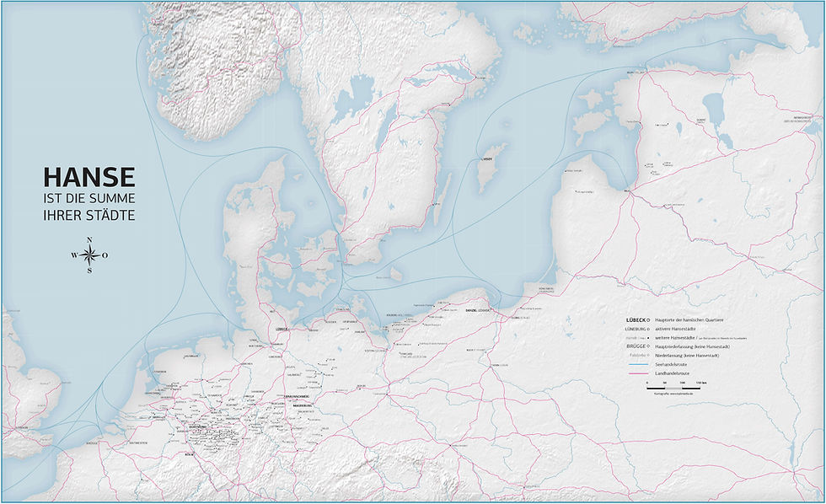
Task: Click the LÜNEBURG sample in the legend
Action: (636, 329)
